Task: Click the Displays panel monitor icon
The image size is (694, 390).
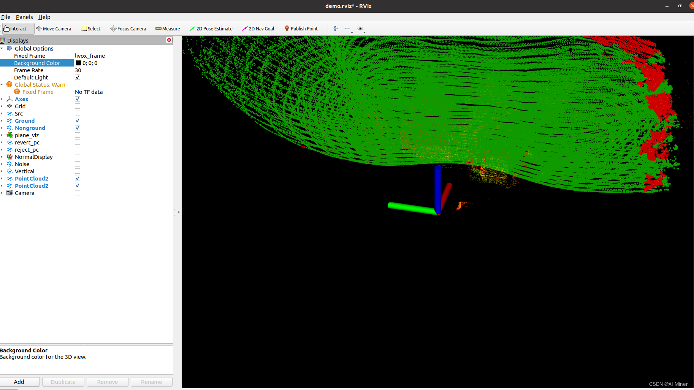Action: [x=3, y=40]
